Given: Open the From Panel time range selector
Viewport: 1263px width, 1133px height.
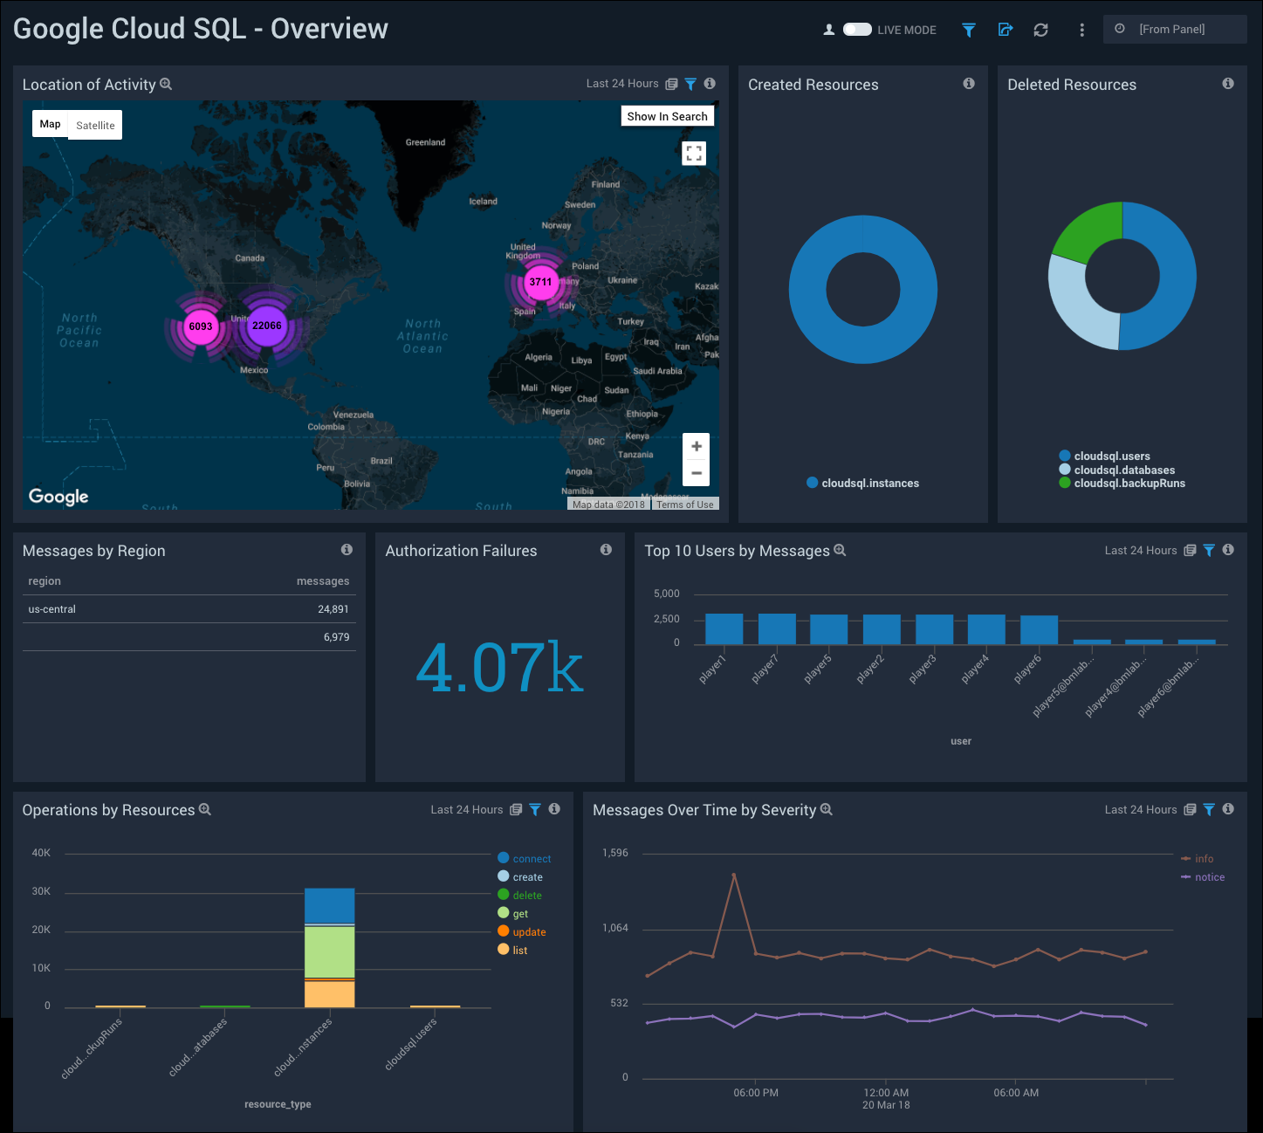Looking at the screenshot, I should (1174, 29).
